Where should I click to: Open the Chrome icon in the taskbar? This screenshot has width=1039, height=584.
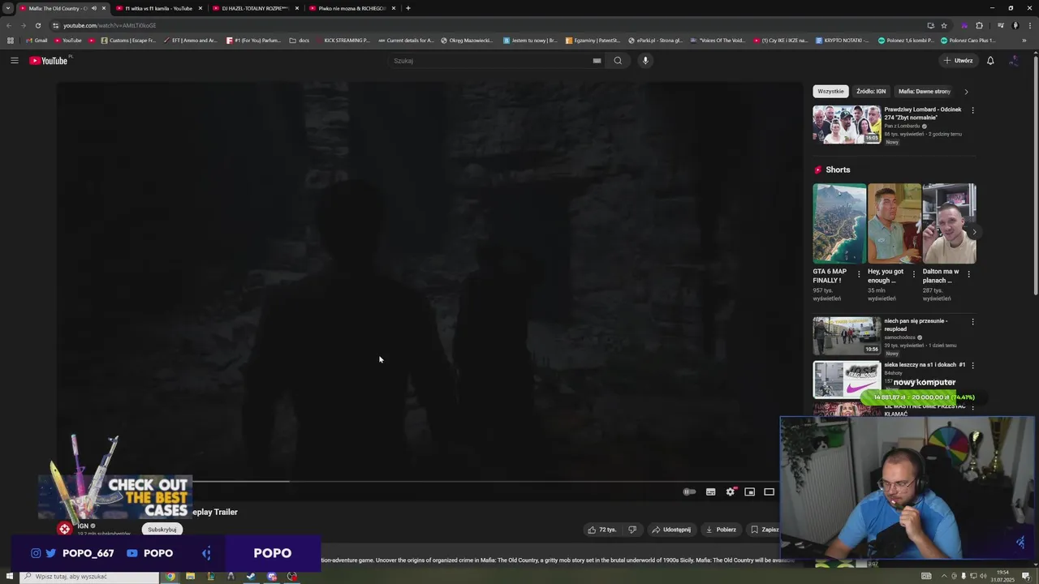pos(170,577)
